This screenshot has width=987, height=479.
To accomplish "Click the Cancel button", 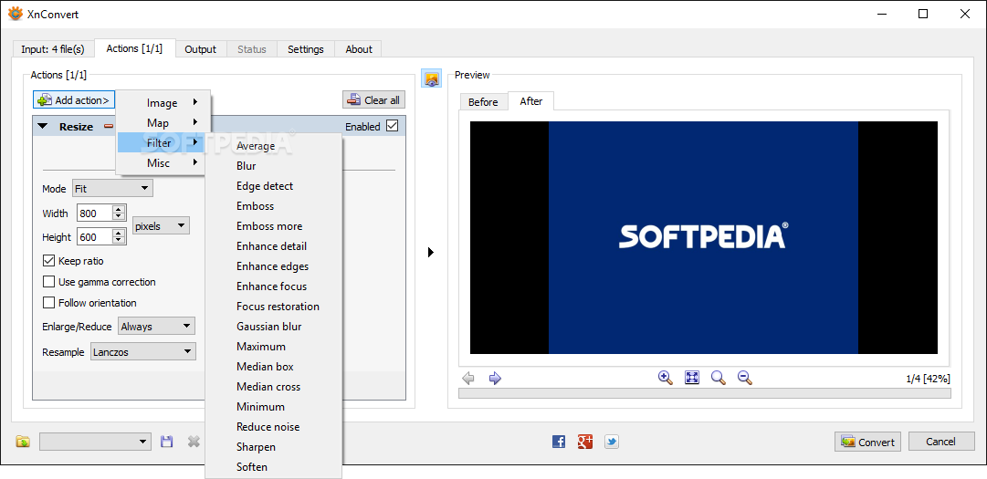I will [940, 442].
